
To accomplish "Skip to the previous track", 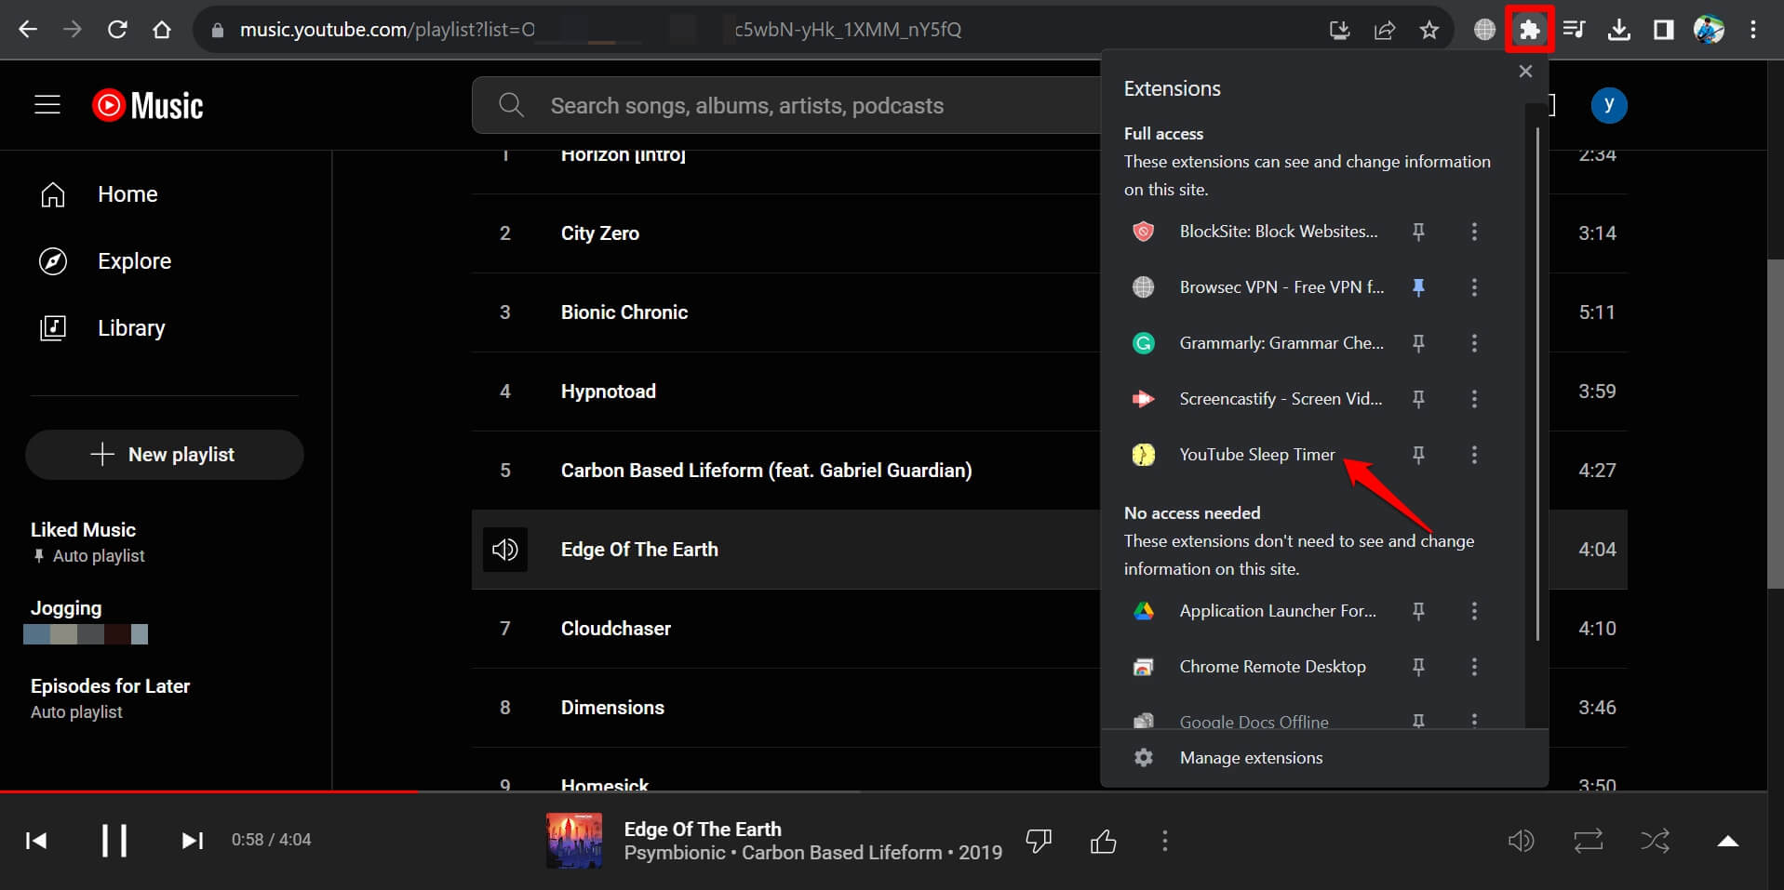I will click(x=36, y=841).
